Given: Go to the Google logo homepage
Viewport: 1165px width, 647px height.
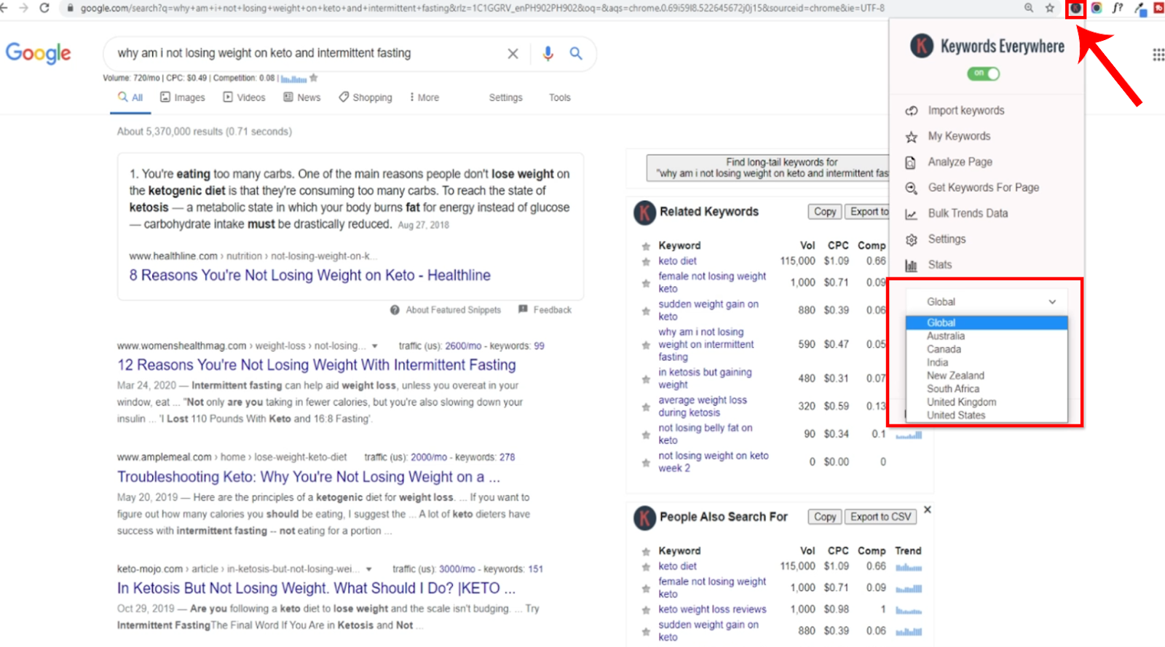Looking at the screenshot, I should tap(39, 54).
